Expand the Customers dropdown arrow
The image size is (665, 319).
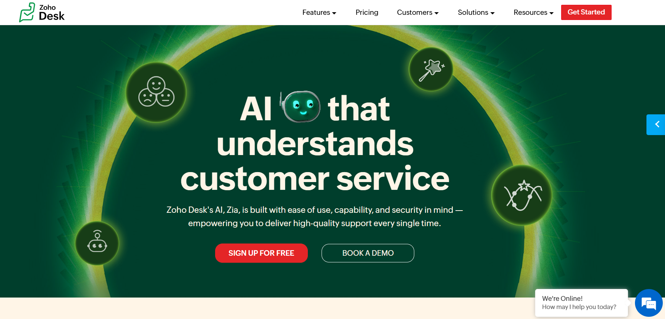tap(437, 13)
